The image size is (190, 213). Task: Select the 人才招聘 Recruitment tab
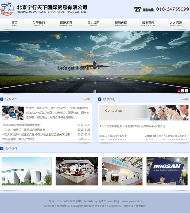[176, 24]
